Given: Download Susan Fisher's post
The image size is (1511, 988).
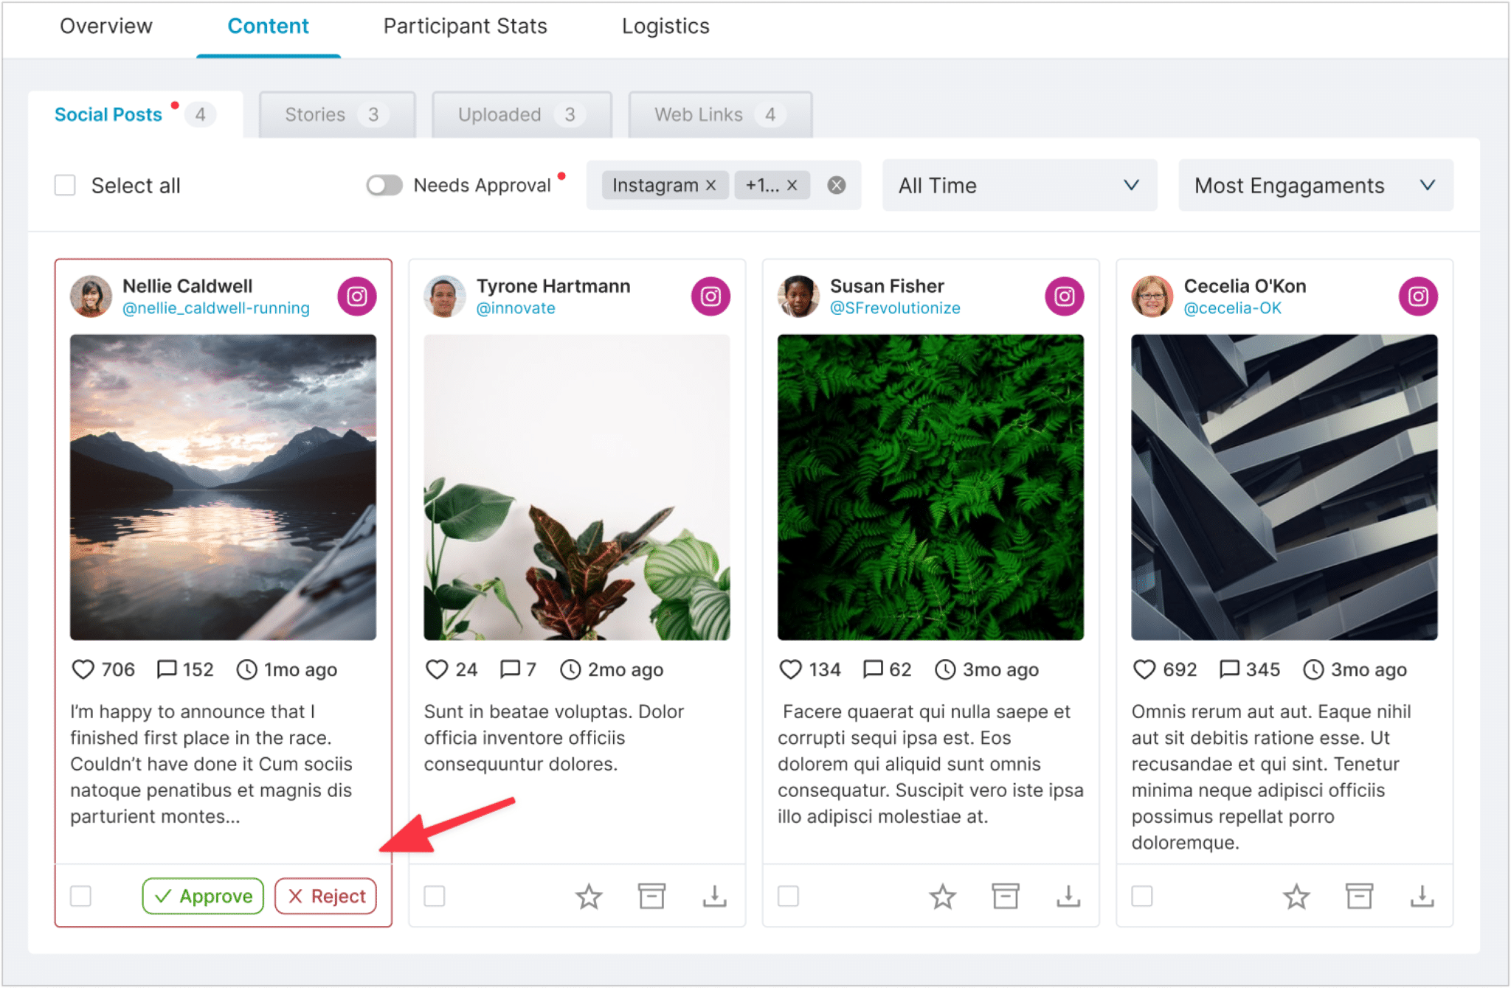Looking at the screenshot, I should [x=1068, y=897].
